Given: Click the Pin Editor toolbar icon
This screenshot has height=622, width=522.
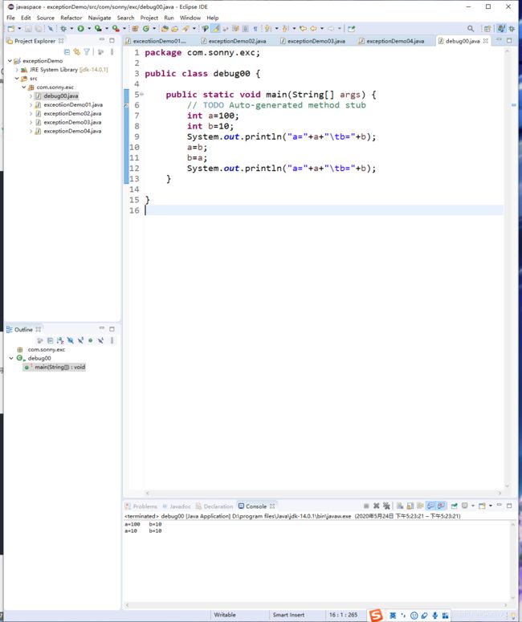Looking at the screenshot, I should pos(351,29).
